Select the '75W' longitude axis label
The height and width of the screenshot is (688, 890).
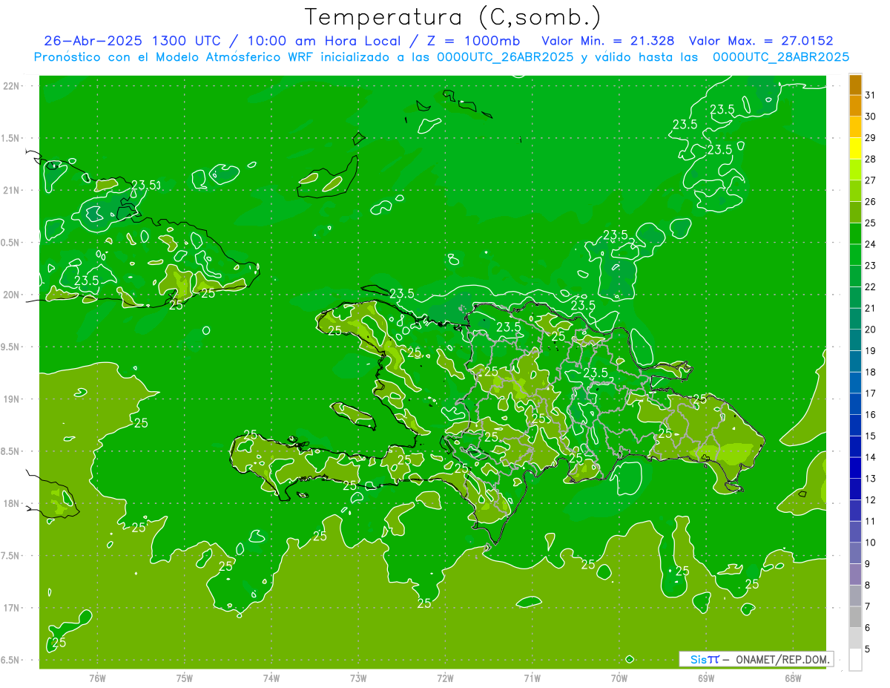(185, 678)
